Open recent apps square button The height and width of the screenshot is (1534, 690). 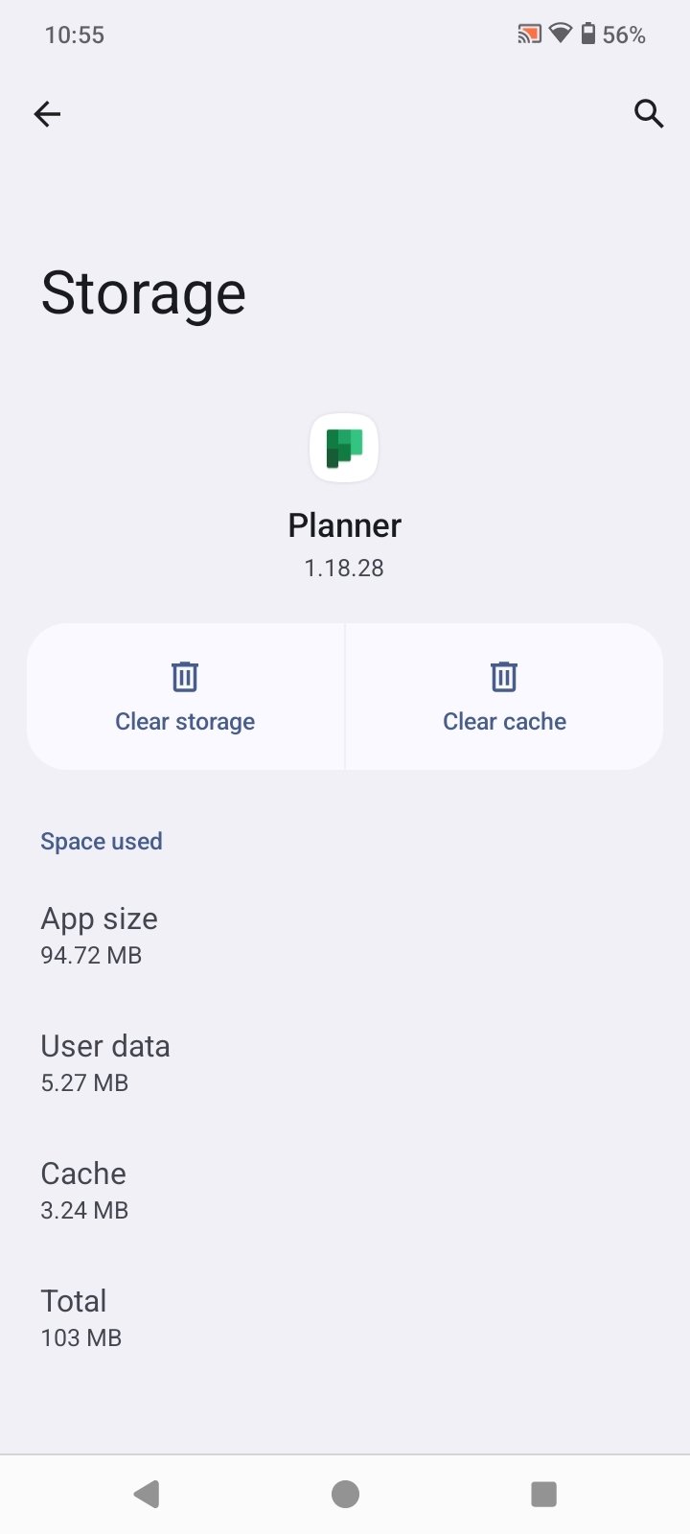543,1494
